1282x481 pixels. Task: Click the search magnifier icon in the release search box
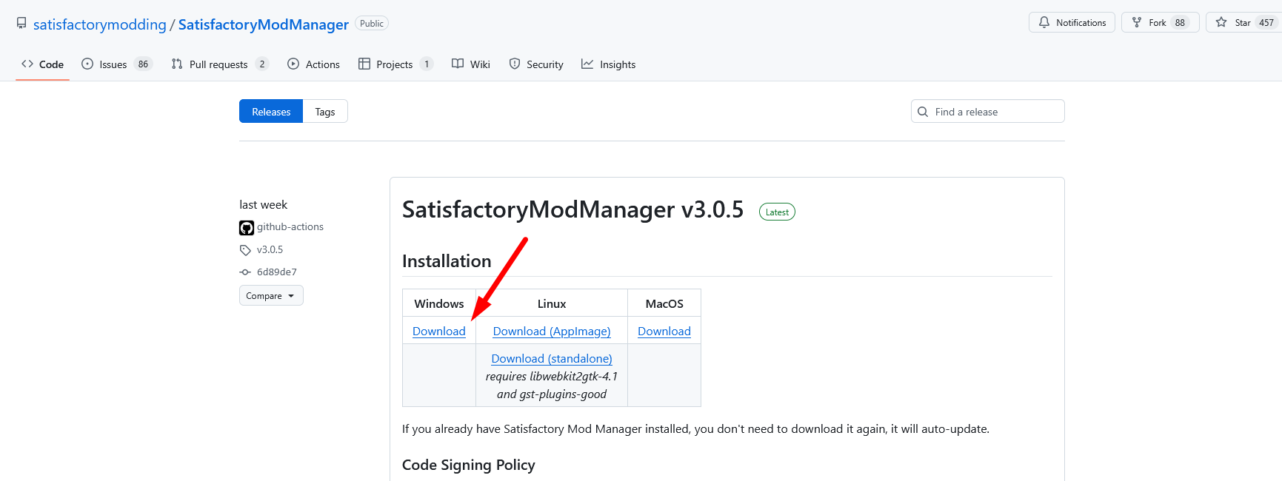[923, 112]
